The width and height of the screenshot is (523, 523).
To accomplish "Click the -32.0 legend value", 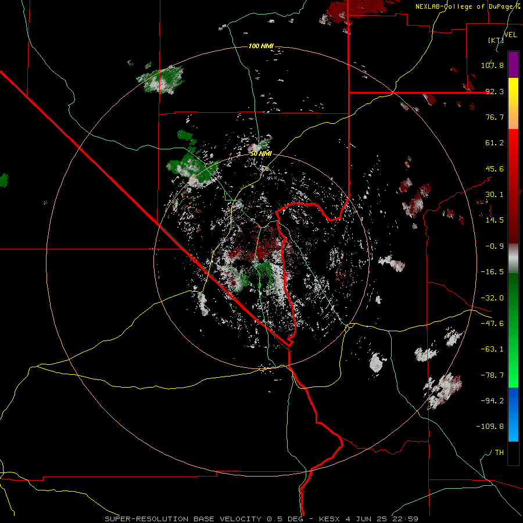I will [492, 298].
